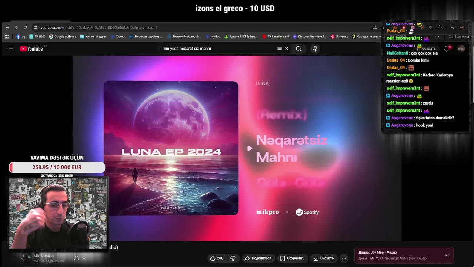
Task: Open the myGov bookmark
Action: point(213,37)
